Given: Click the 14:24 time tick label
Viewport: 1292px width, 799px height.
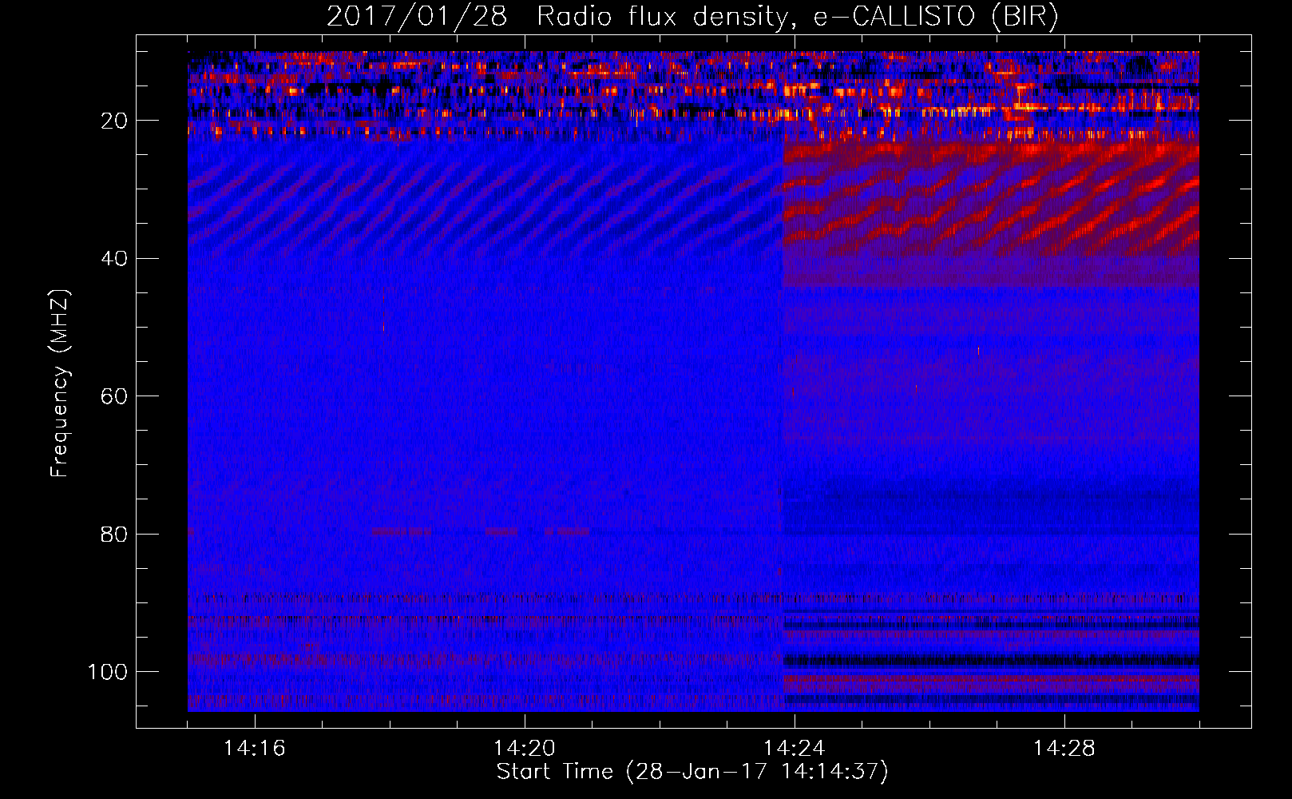Looking at the screenshot, I should click(795, 749).
